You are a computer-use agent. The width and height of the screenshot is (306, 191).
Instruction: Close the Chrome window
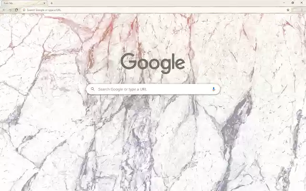pos(302,3)
